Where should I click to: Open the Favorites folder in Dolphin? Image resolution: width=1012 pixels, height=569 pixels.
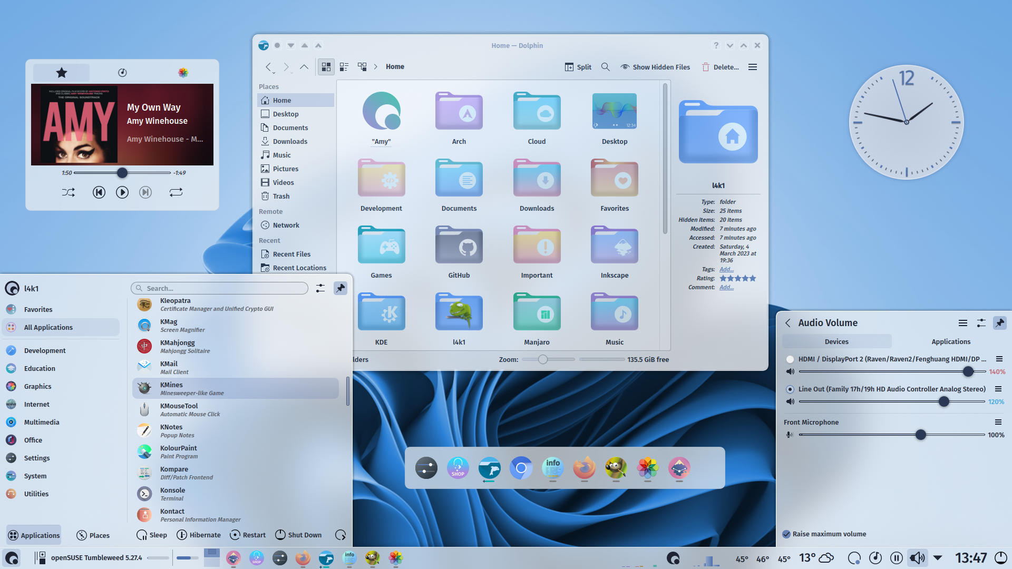pos(615,185)
